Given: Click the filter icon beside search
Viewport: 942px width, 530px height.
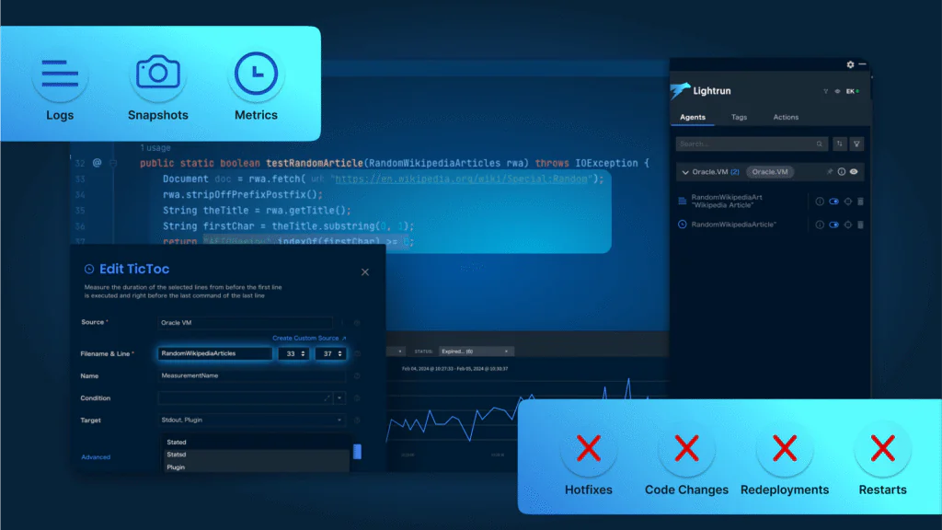Looking at the screenshot, I should 856,144.
